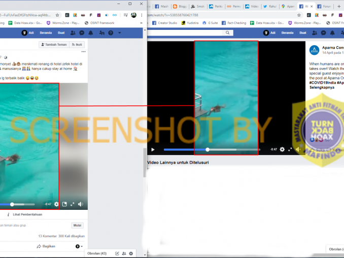This screenshot has width=344, height=258.
Task: Open chat settings gear in Obrolan bar
Action: (x=131, y=253)
